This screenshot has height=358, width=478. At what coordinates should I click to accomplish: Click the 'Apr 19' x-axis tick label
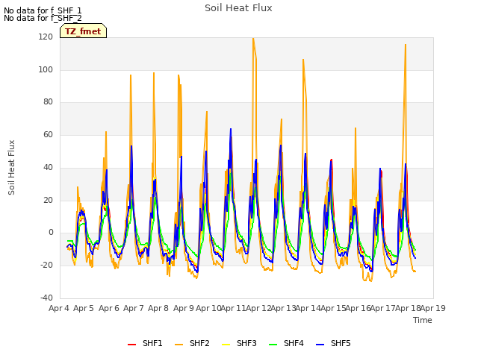tap(433, 308)
